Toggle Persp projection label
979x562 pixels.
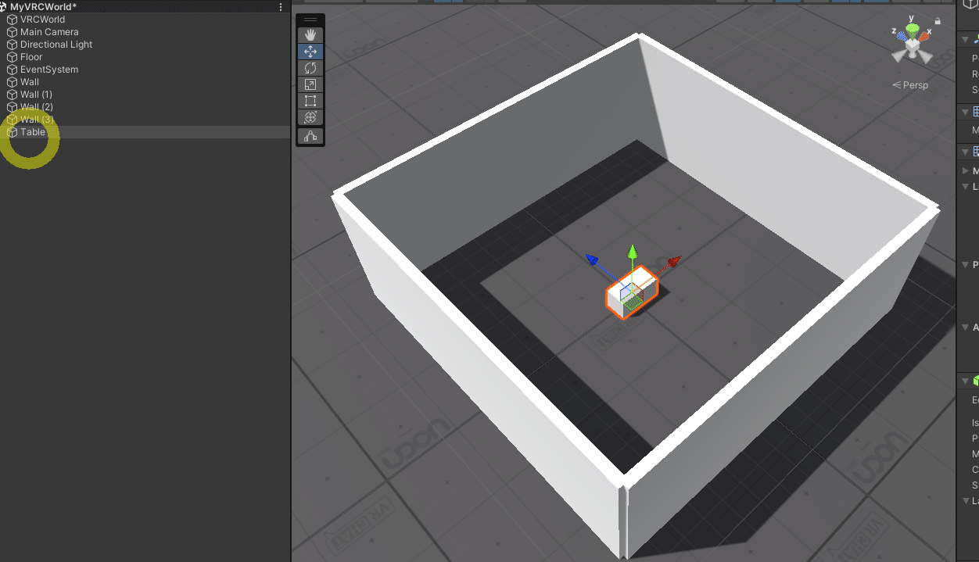coord(910,84)
